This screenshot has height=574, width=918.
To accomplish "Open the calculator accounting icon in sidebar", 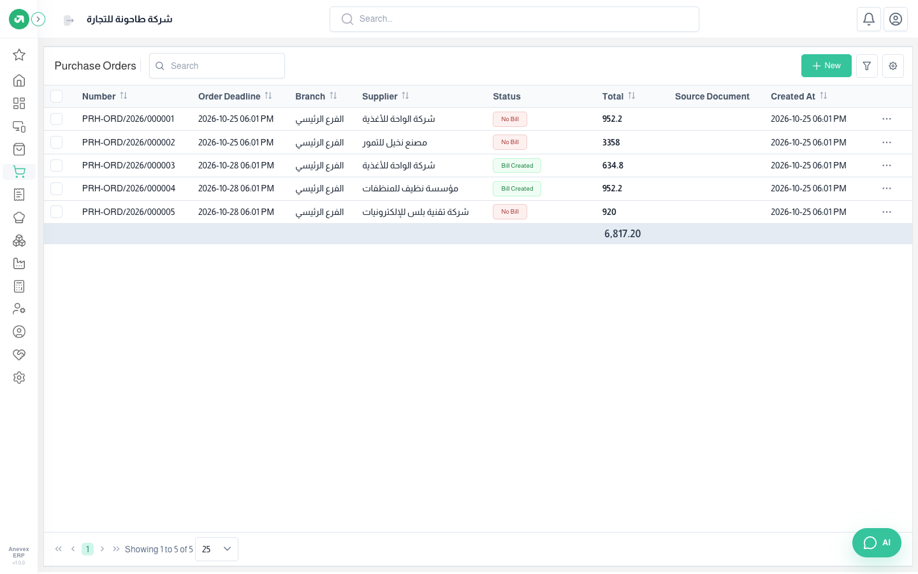I will click(x=19, y=286).
